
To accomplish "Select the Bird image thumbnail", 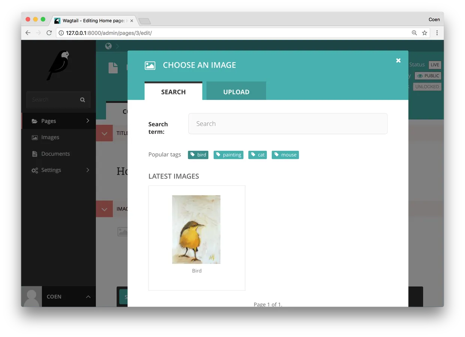I will [x=196, y=229].
